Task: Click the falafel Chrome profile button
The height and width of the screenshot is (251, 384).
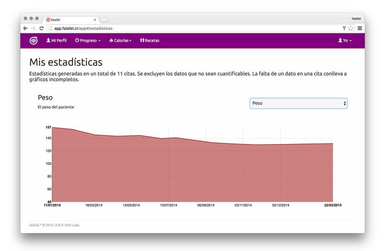Action: 356,19
